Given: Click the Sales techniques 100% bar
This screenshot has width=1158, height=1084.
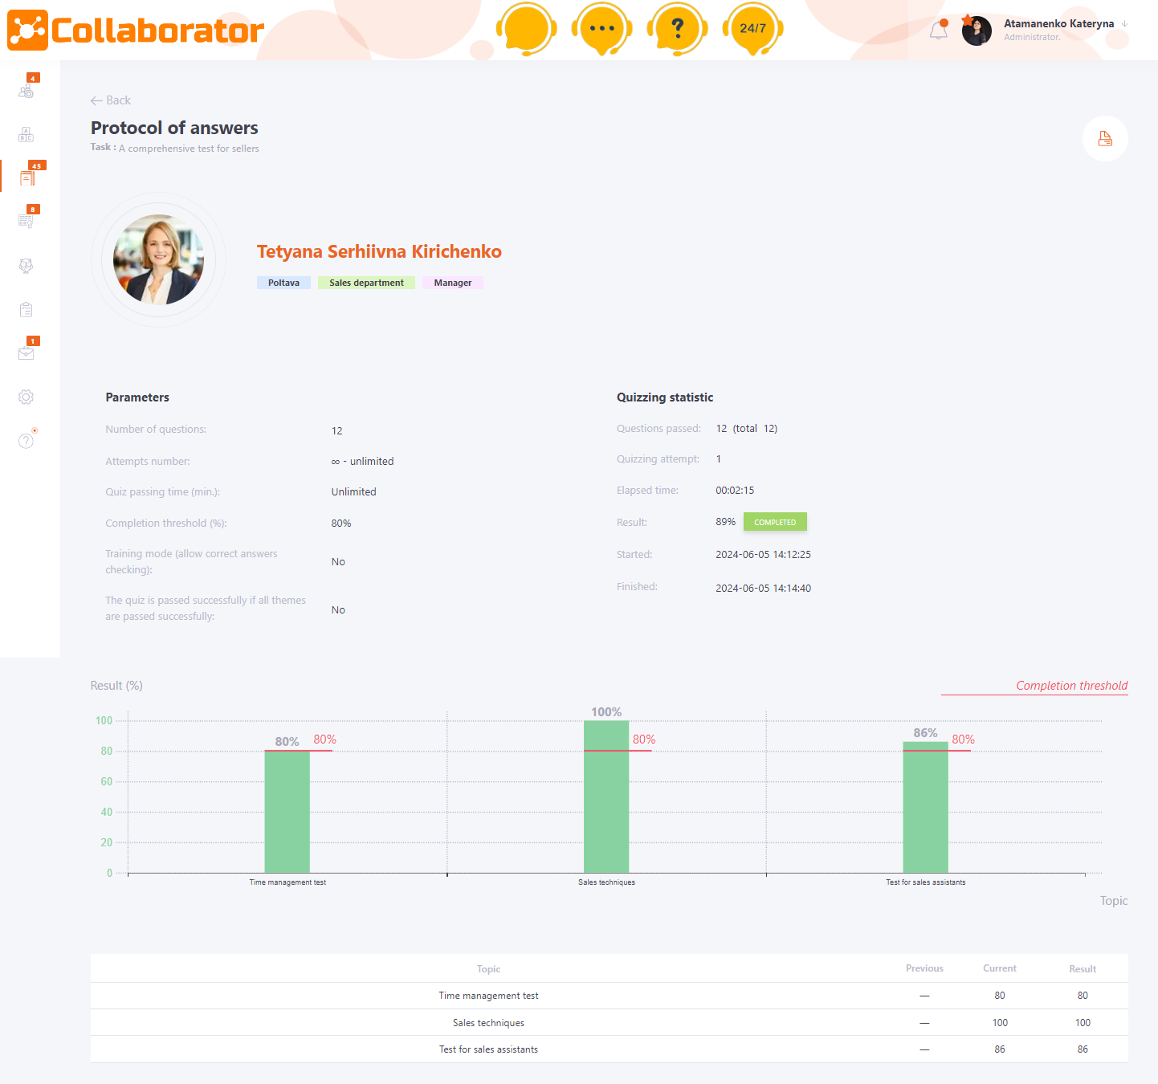Looking at the screenshot, I should point(606,797).
